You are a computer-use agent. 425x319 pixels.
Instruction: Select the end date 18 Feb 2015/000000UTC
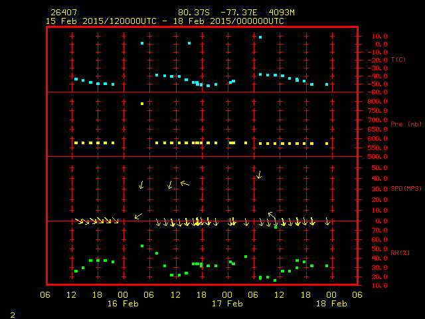pos(232,21)
